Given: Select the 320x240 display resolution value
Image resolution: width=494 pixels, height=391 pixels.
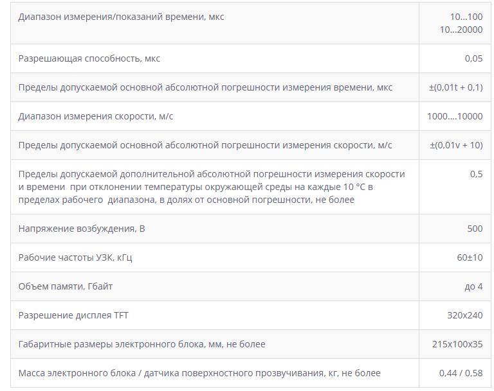Looking at the screenshot, I should [x=464, y=315].
